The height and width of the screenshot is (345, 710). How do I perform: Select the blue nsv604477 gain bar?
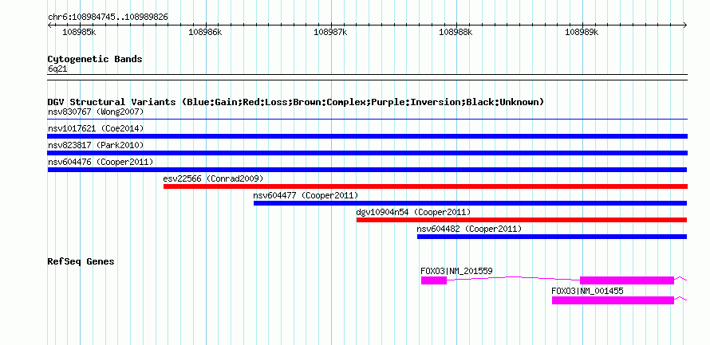[471, 203]
